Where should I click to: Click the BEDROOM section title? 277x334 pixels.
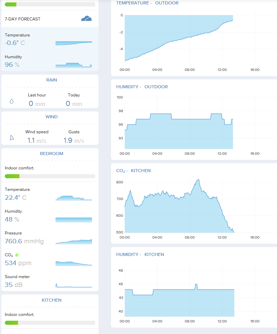point(51,154)
